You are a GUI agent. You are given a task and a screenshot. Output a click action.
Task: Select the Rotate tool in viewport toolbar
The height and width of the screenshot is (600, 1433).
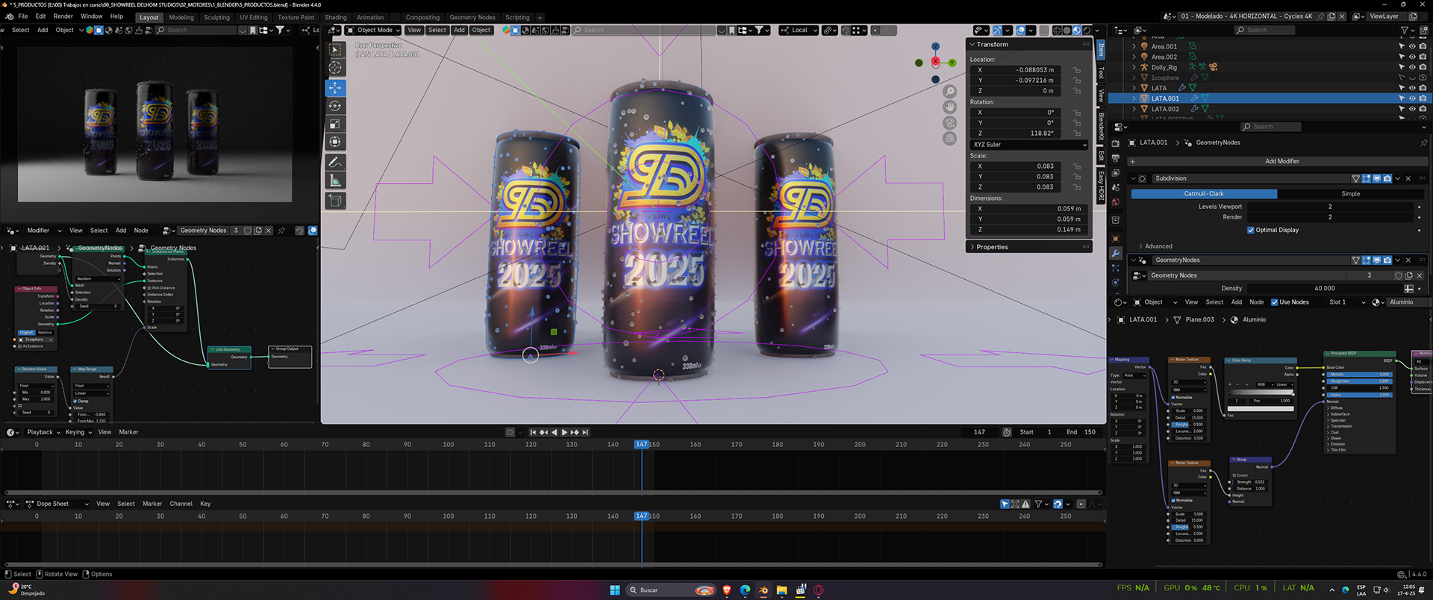click(335, 107)
